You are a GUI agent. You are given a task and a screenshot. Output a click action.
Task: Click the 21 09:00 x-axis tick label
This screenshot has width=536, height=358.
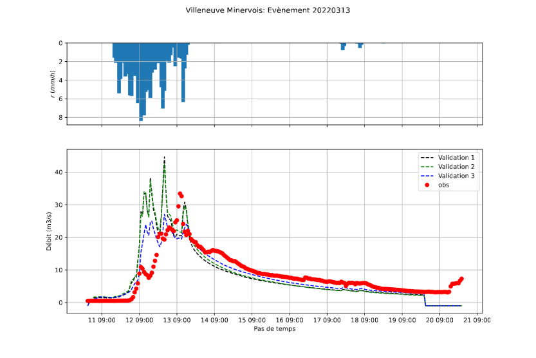(x=477, y=319)
